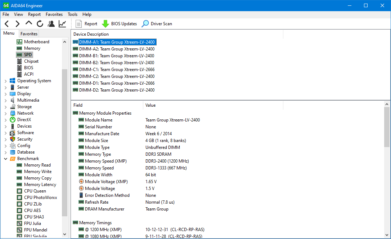Open the File menu
This screenshot has height=239, width=391.
6,14
